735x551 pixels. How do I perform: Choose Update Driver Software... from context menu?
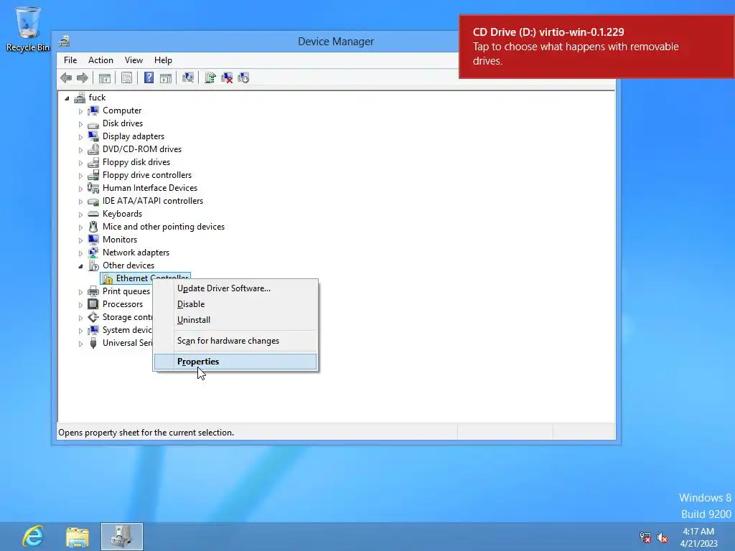click(x=235, y=288)
